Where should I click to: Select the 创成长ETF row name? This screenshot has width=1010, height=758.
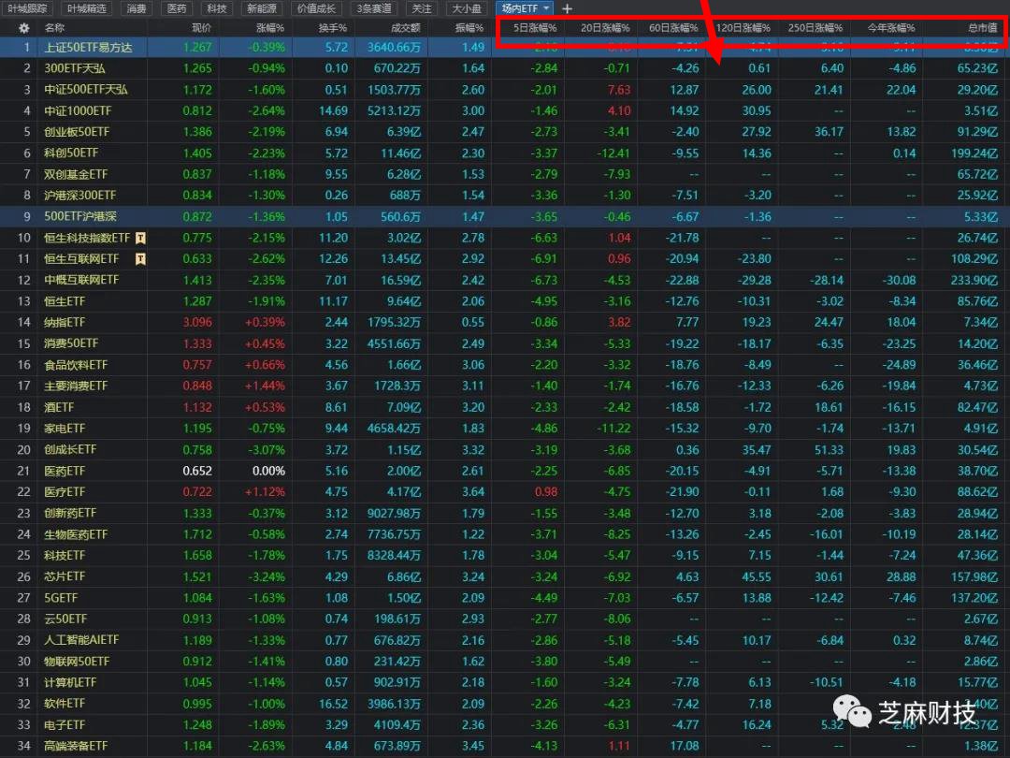[x=70, y=449]
